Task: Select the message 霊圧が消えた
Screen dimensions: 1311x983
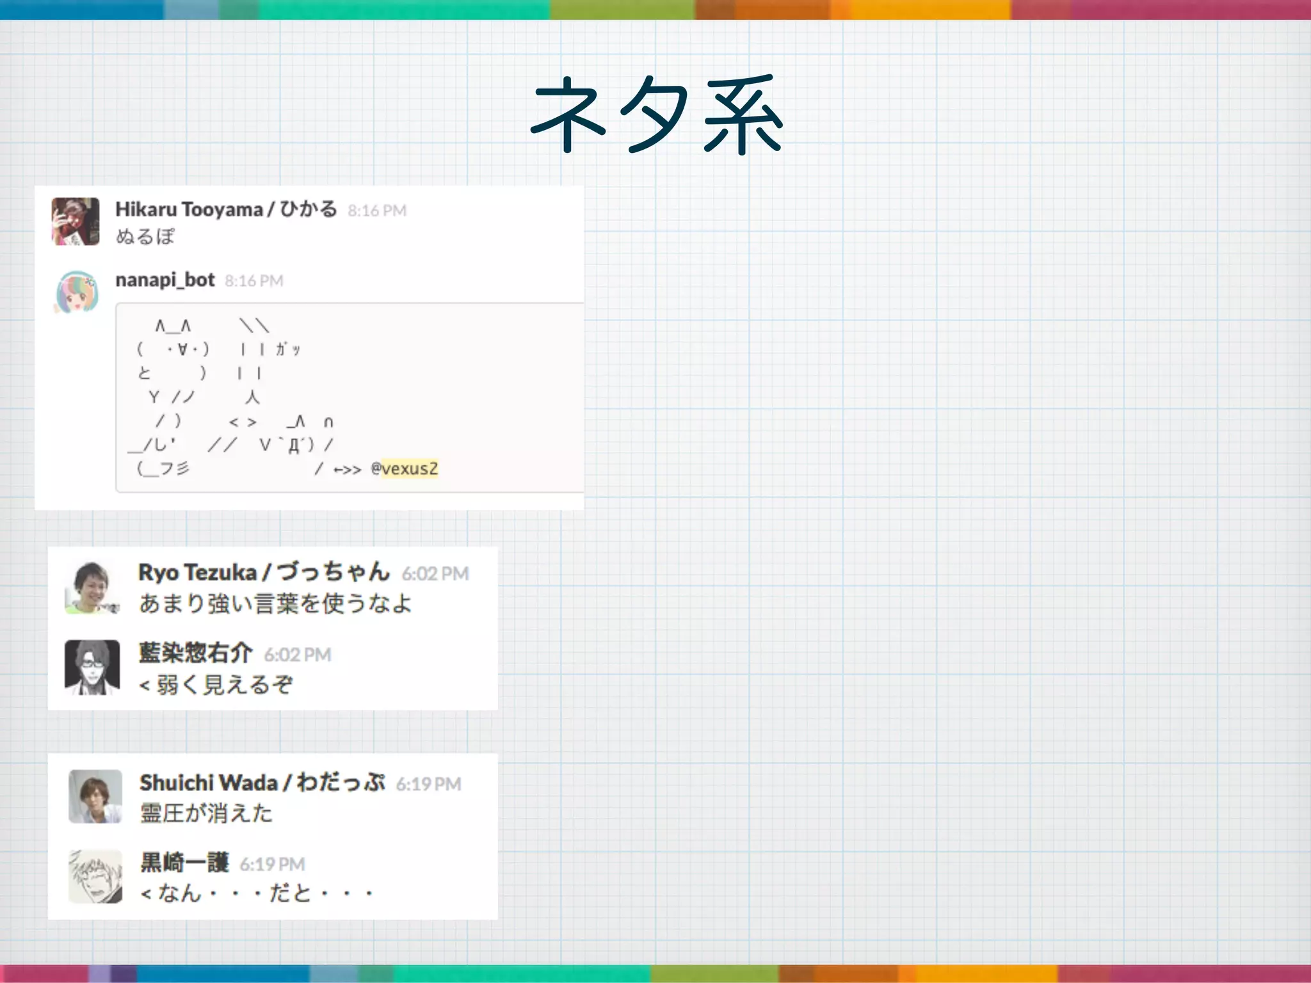Action: (207, 813)
